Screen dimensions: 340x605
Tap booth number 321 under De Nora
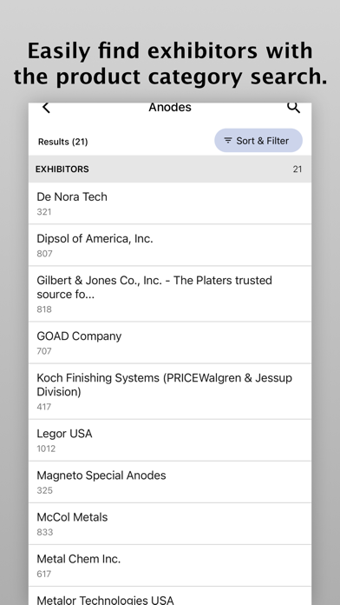tap(44, 212)
